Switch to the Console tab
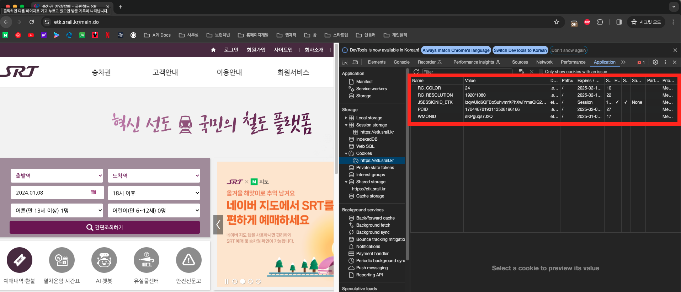 tap(401, 62)
